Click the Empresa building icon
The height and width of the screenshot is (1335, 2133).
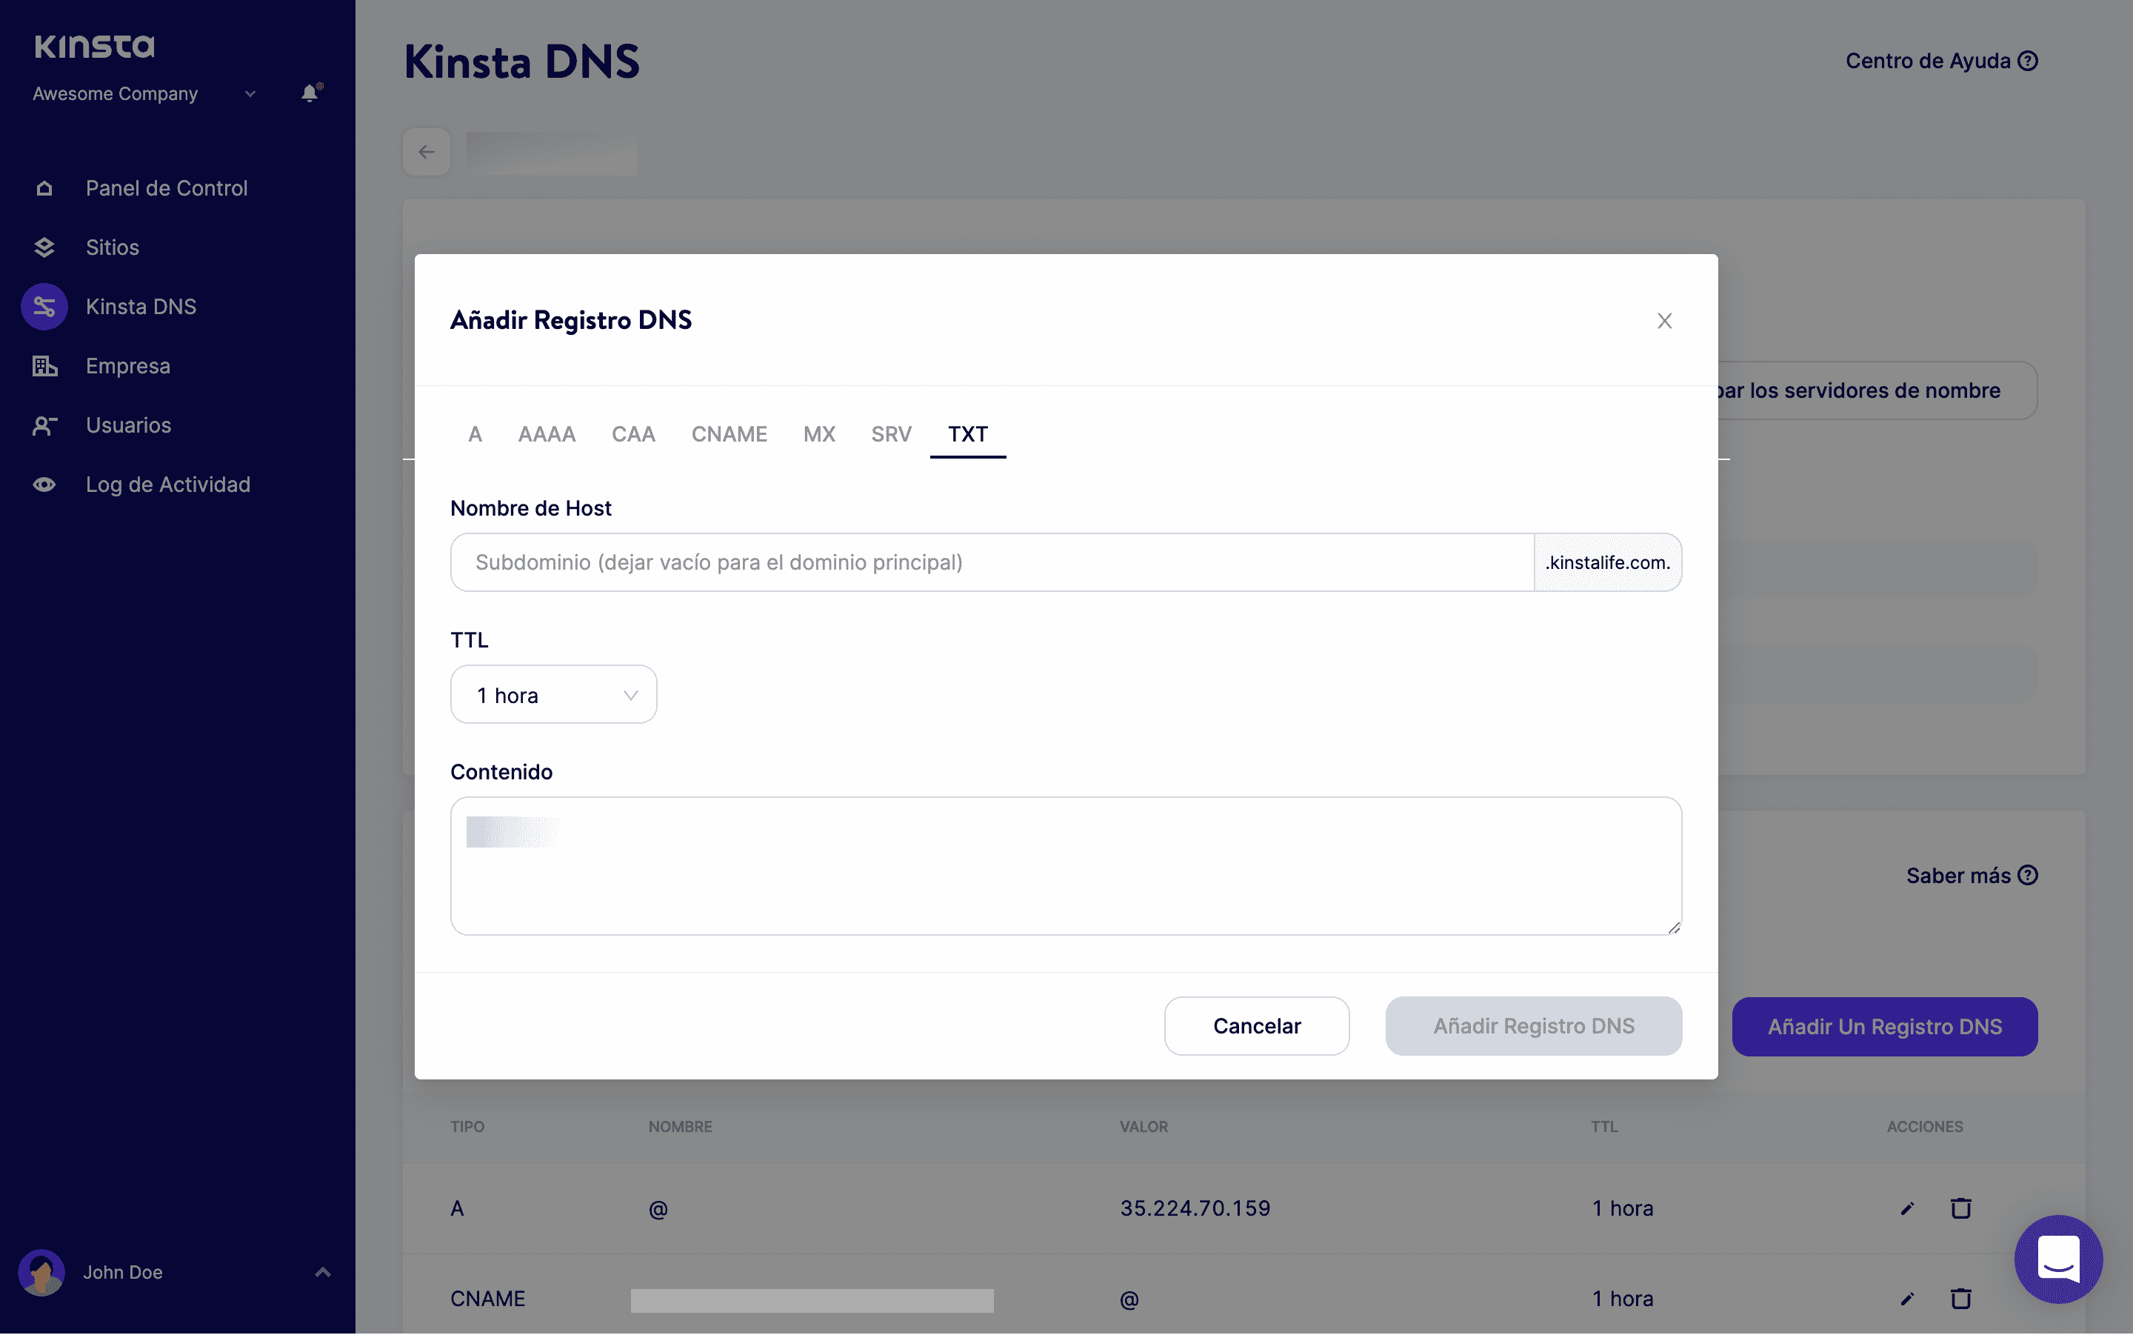coord(44,365)
